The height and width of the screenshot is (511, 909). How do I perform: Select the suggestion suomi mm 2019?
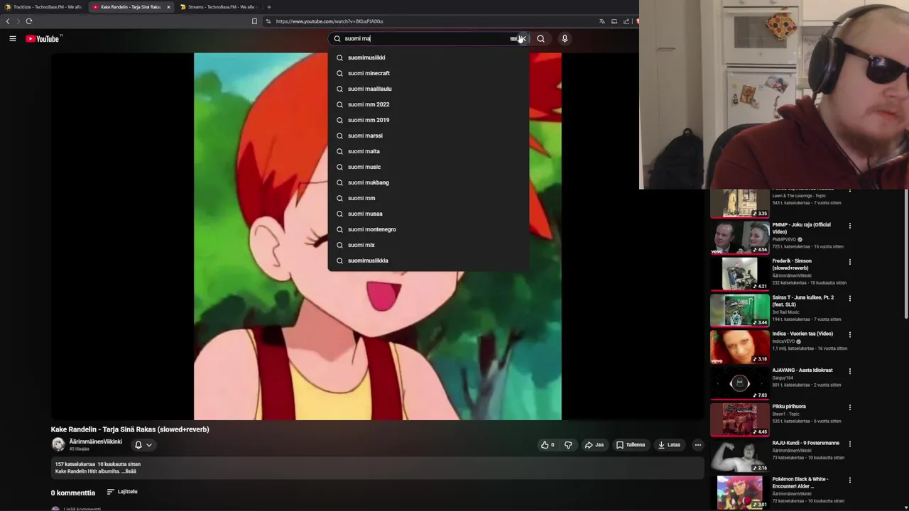[x=428, y=120]
